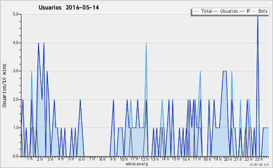Click the CC BY-SA 3.0 license text
The width and height of the screenshot is (273, 168).
[259, 164]
